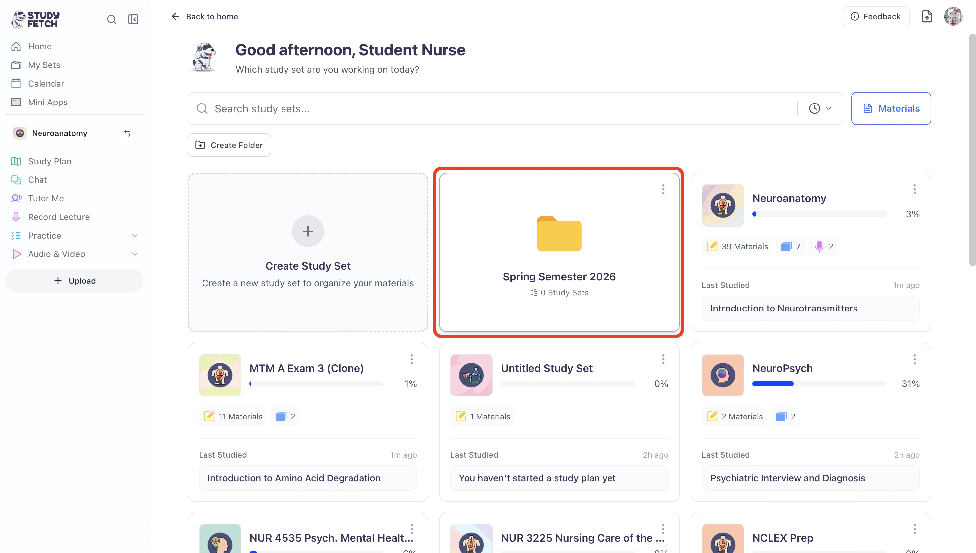Click the Neuroanatomy progress bar

coord(819,214)
